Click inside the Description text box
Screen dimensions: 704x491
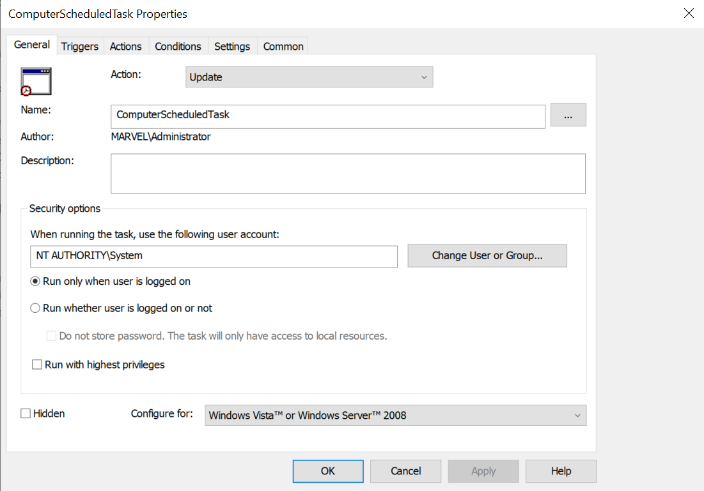tap(348, 173)
